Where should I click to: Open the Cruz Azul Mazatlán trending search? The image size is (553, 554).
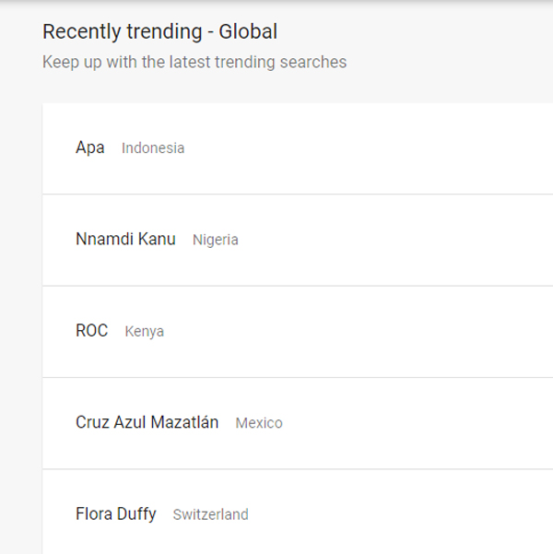click(147, 423)
